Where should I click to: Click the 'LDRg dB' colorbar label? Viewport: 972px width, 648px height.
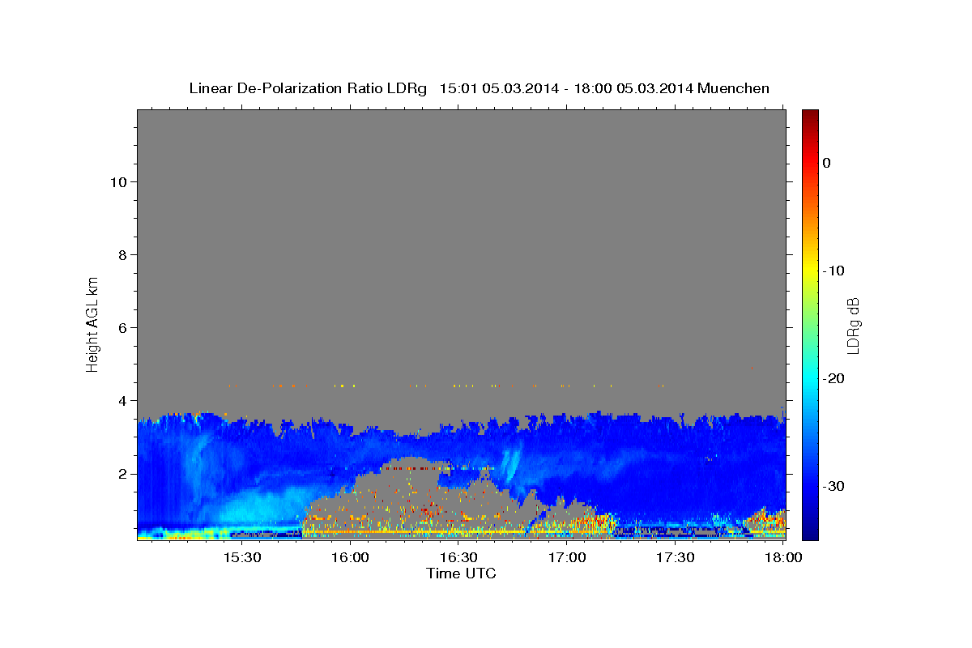[853, 326]
